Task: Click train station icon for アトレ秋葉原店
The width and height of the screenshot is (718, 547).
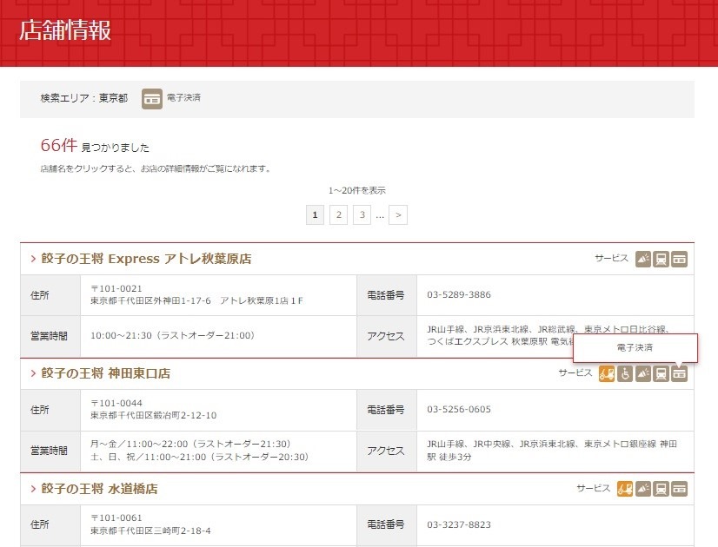Action: tap(661, 259)
